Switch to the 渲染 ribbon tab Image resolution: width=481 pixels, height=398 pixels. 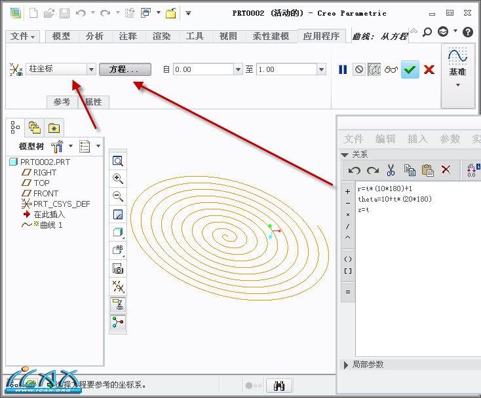(x=161, y=36)
